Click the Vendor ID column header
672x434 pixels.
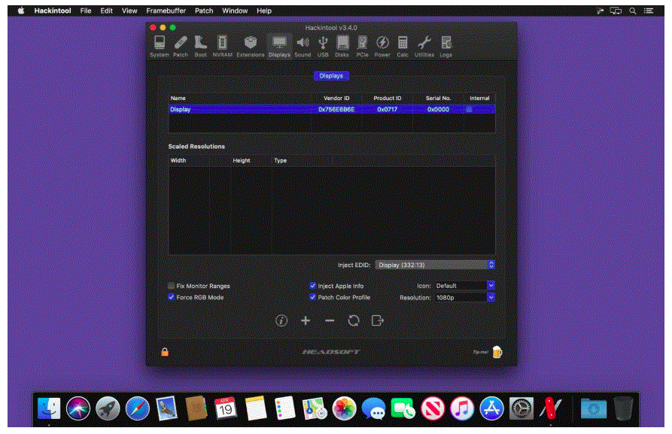coord(336,98)
